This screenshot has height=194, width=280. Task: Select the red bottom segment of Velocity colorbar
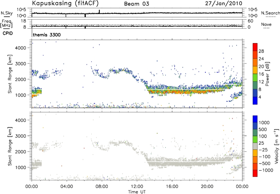click(x=255, y=173)
